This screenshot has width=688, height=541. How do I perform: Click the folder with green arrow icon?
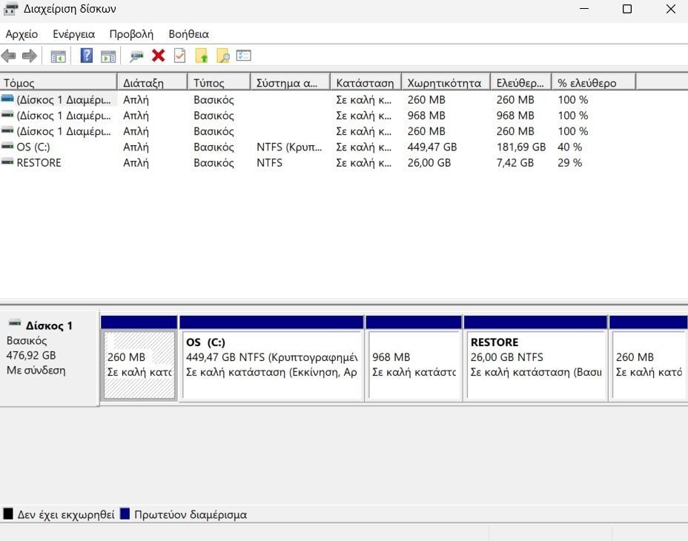202,56
